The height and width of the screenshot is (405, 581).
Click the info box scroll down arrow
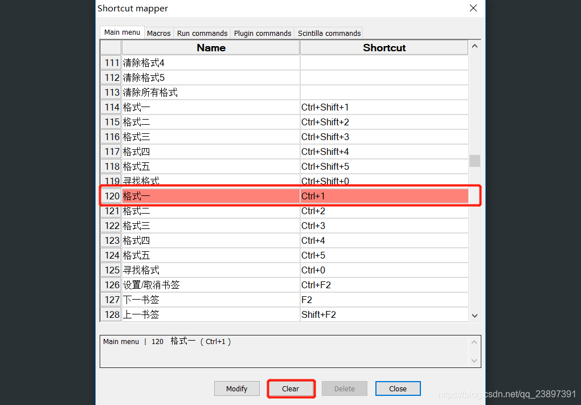474,361
